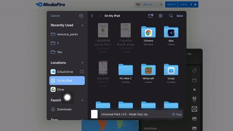Open the language selection dropdown
233x131 pixels.
point(149,4)
